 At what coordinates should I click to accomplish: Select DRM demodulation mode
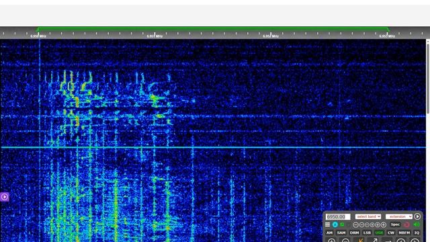pyautogui.click(x=354, y=233)
